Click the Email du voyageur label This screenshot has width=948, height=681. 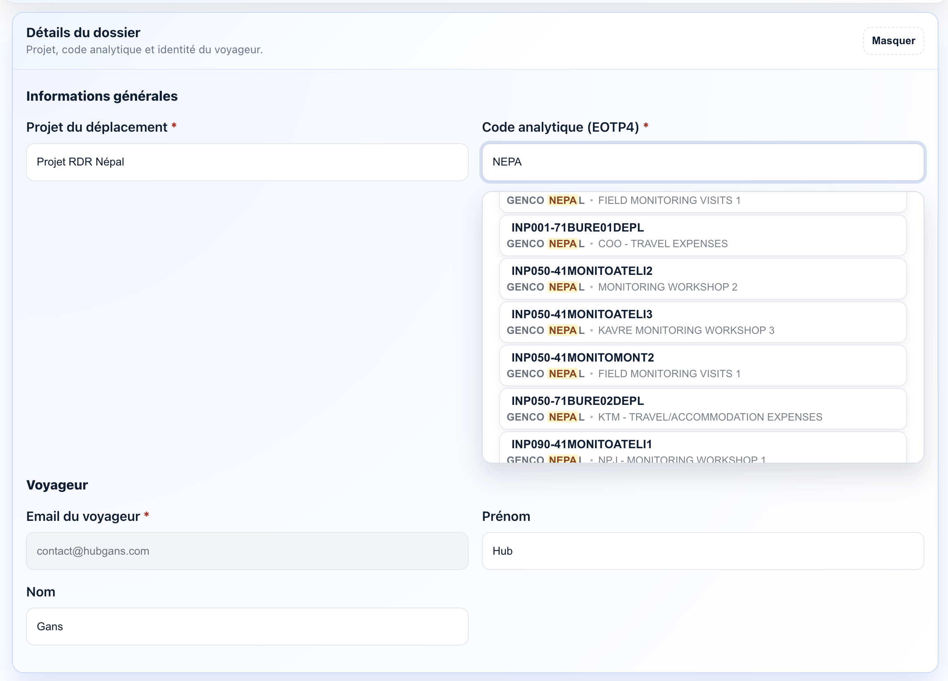pos(83,516)
